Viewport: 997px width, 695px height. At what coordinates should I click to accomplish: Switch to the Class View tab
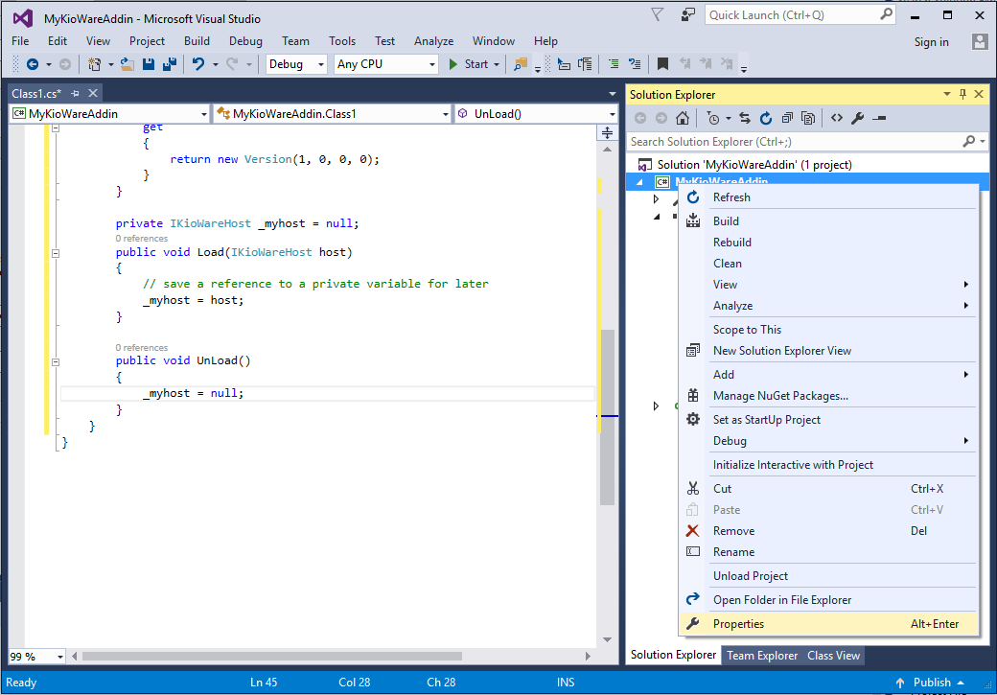click(x=834, y=656)
